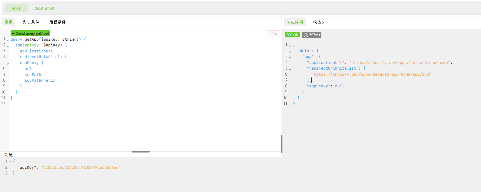Click the arrow icon in Send query getApp

point(13,33)
